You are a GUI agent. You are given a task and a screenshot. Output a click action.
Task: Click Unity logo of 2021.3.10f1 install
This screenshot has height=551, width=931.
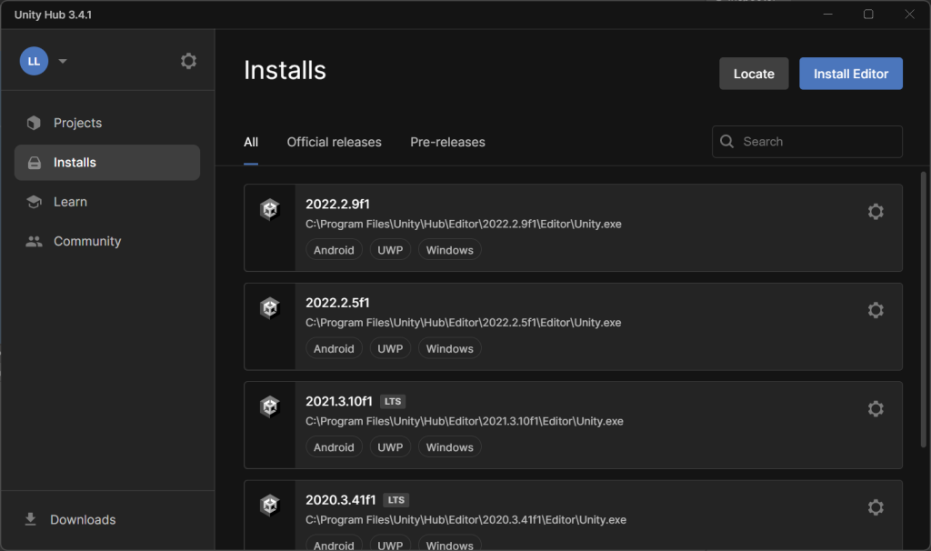pyautogui.click(x=269, y=406)
